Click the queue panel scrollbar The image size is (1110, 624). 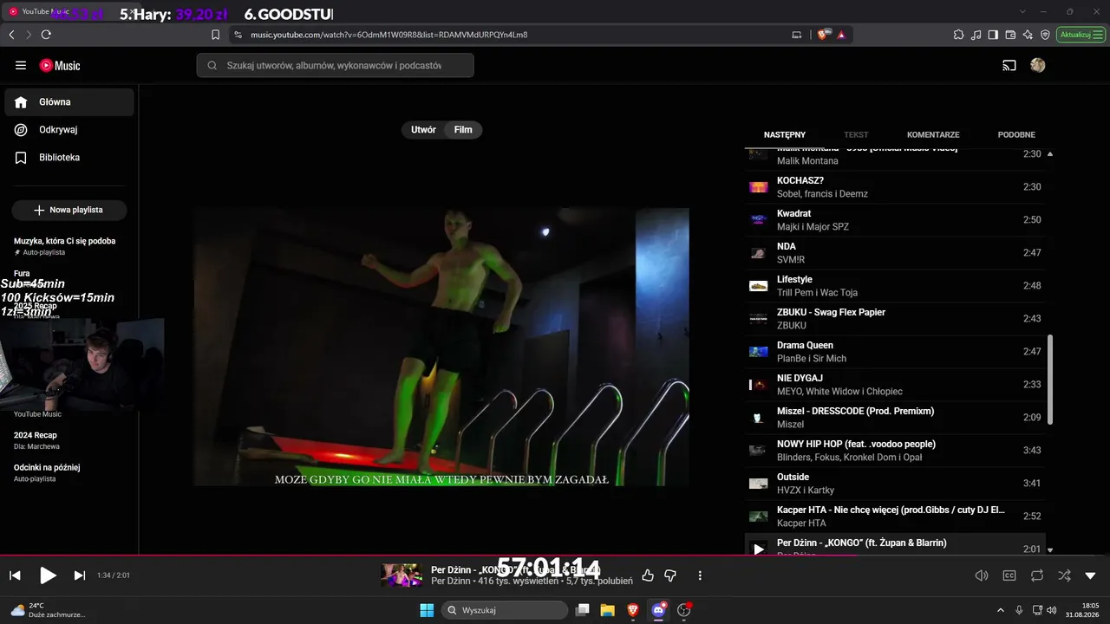pyautogui.click(x=1050, y=380)
